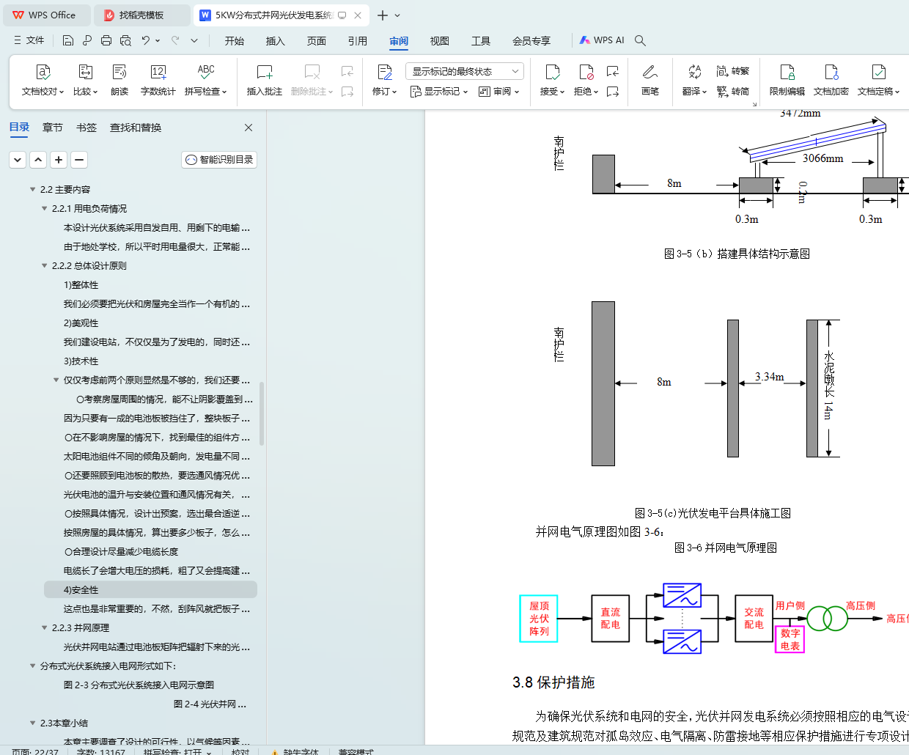
Task: Switch to the WPS Office home tab
Action: tap(46, 15)
